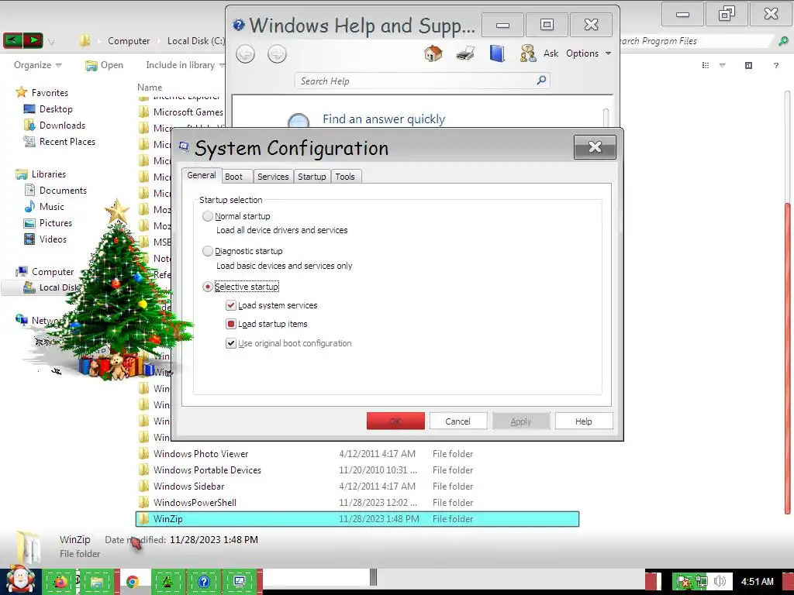Open Google Chrome from the taskbar
Image resolution: width=794 pixels, height=595 pixels.
tap(133, 582)
